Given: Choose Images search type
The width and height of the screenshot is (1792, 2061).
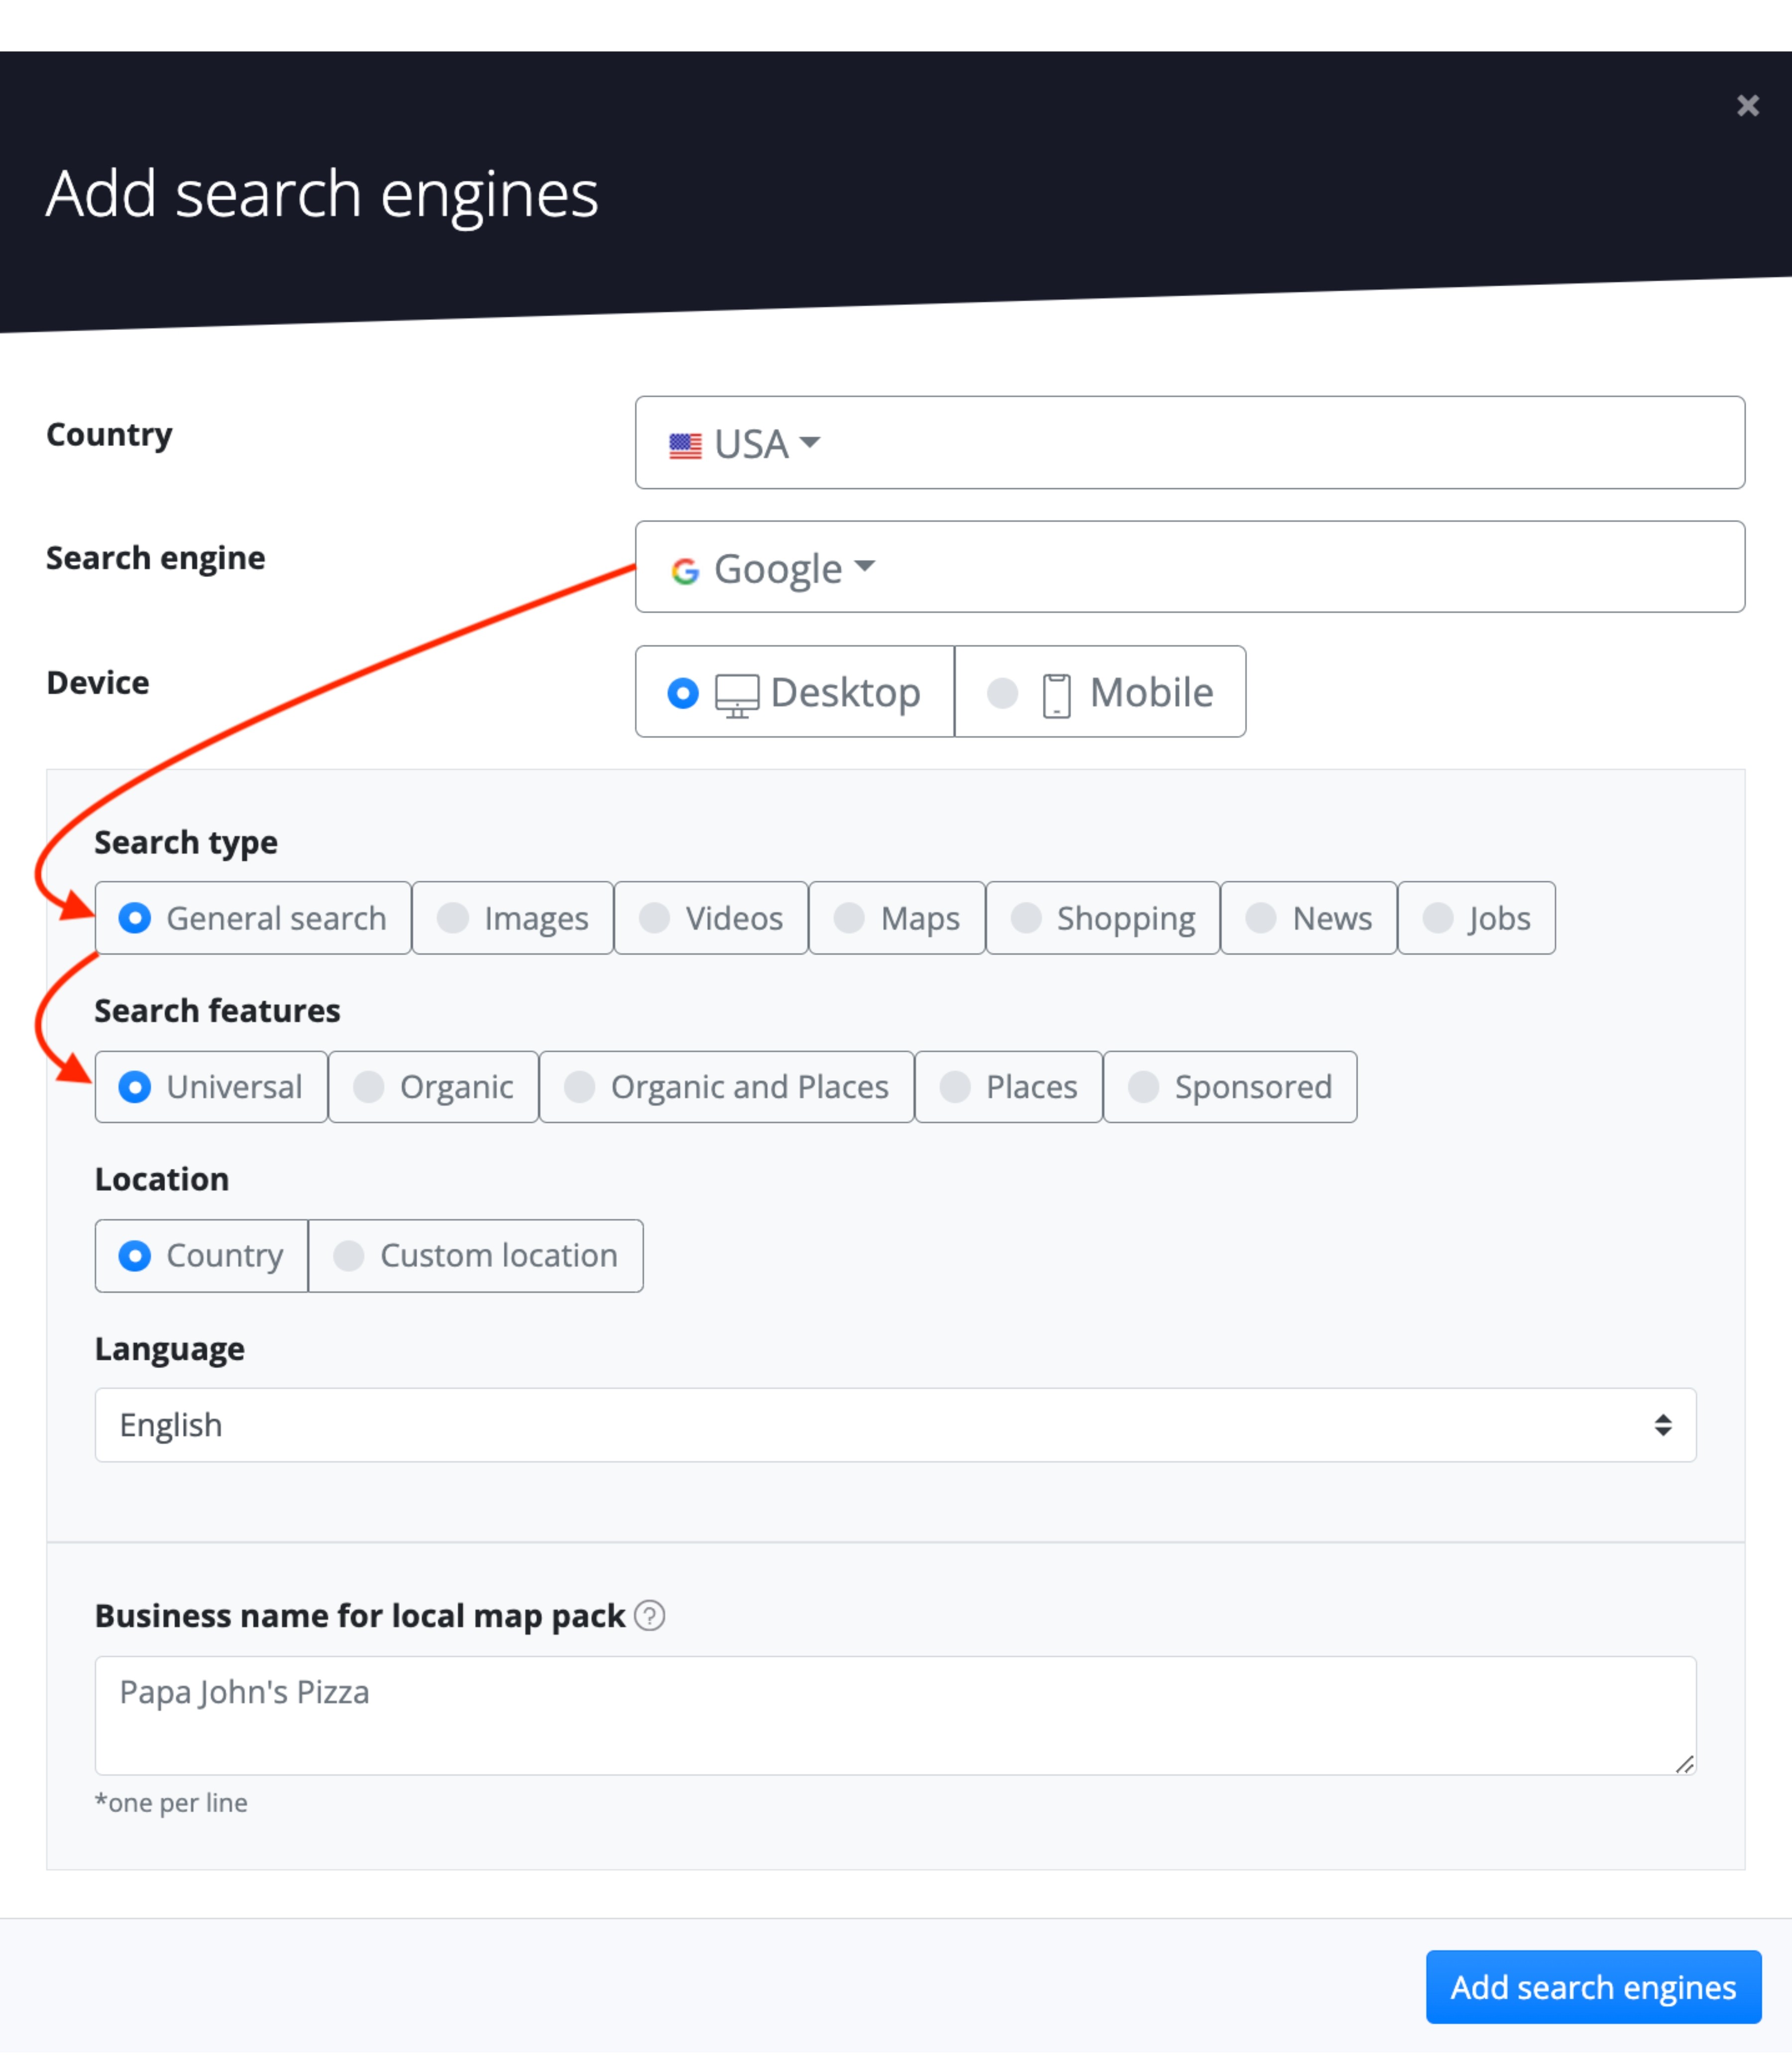Looking at the screenshot, I should [x=513, y=918].
